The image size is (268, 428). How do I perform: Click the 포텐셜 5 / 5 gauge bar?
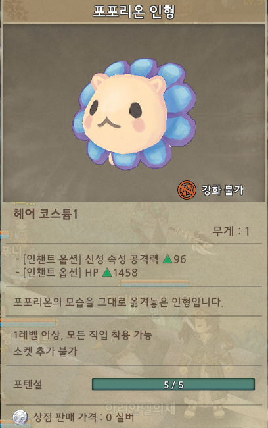[173, 385]
